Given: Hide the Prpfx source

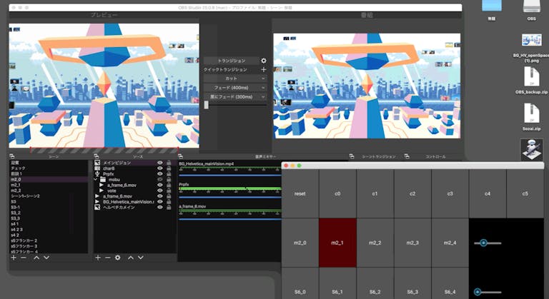Looking at the screenshot, I should point(160,174).
